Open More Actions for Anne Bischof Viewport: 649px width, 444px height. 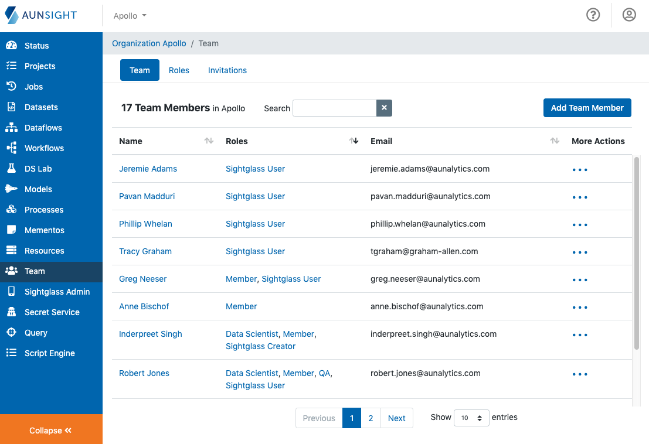[x=579, y=307]
